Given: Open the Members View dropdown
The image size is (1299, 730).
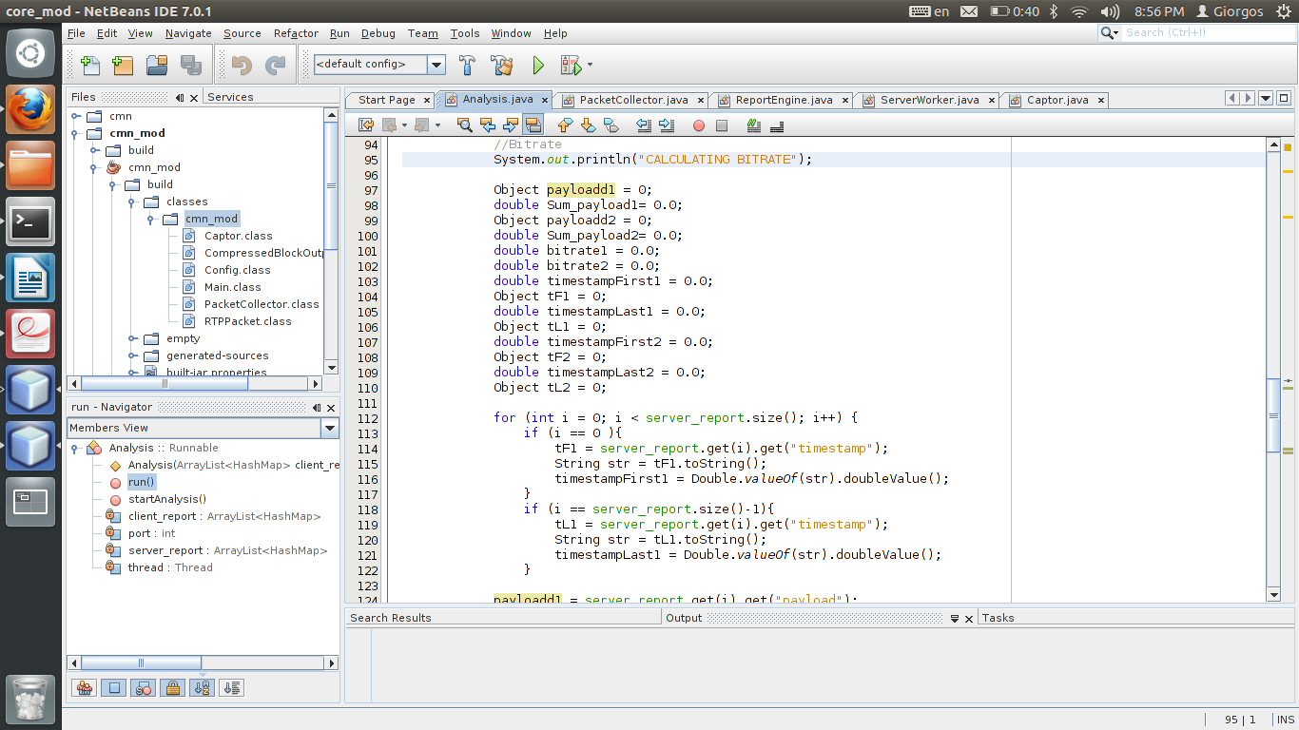Looking at the screenshot, I should 330,428.
